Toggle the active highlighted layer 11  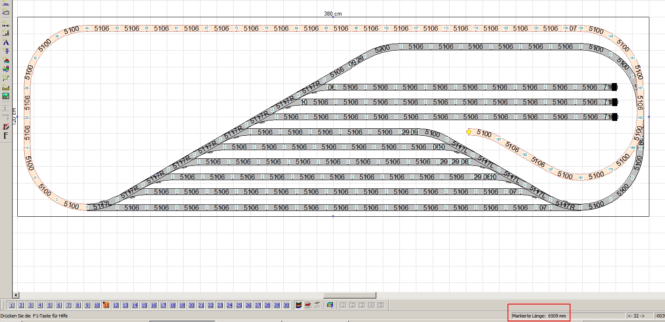click(106, 305)
